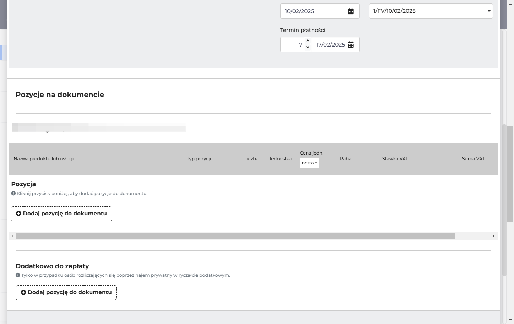Click the horizontal scrollbar thumb of the positions table
This screenshot has height=324, width=514.
[x=236, y=236]
